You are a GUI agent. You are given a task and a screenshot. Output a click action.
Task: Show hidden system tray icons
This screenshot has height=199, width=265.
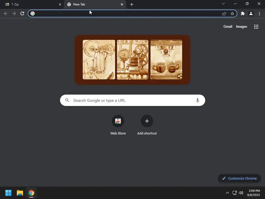click(x=227, y=193)
